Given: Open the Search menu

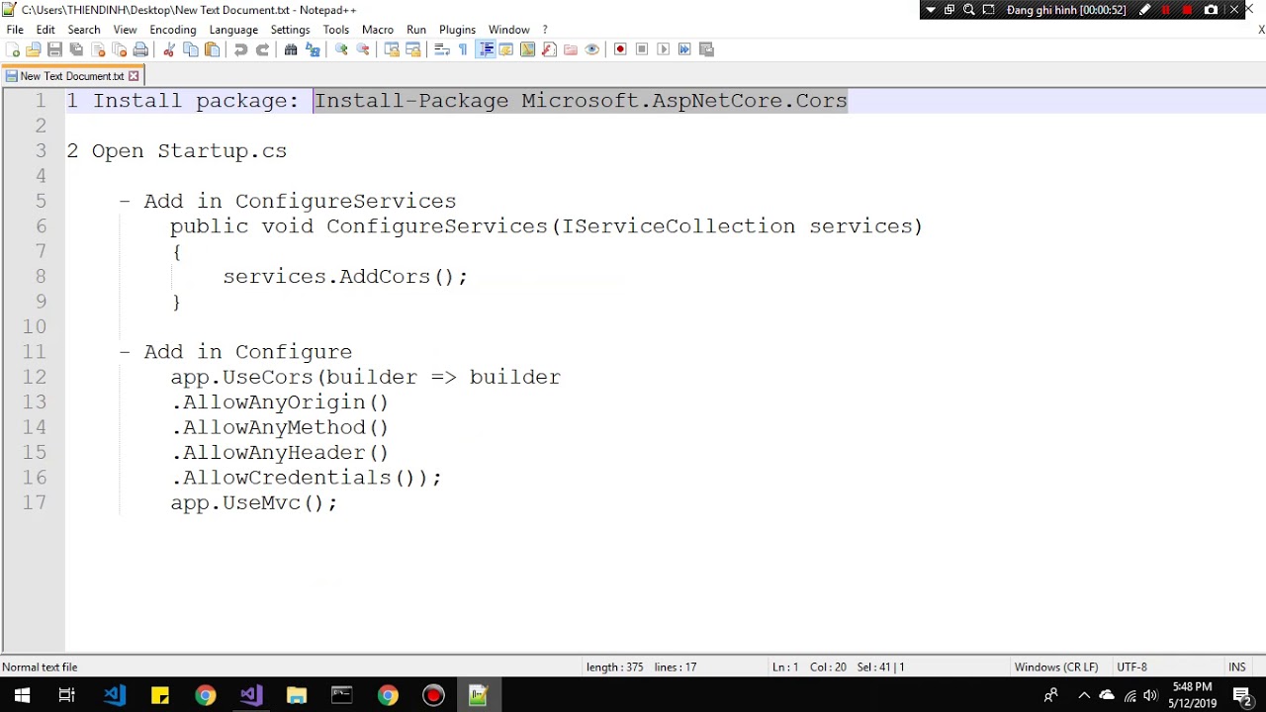Looking at the screenshot, I should tap(84, 30).
